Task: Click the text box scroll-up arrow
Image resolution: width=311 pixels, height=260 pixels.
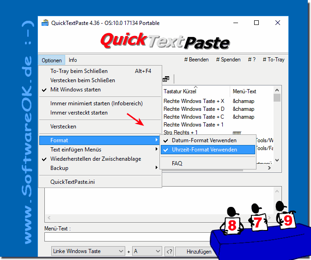Action: (277, 192)
